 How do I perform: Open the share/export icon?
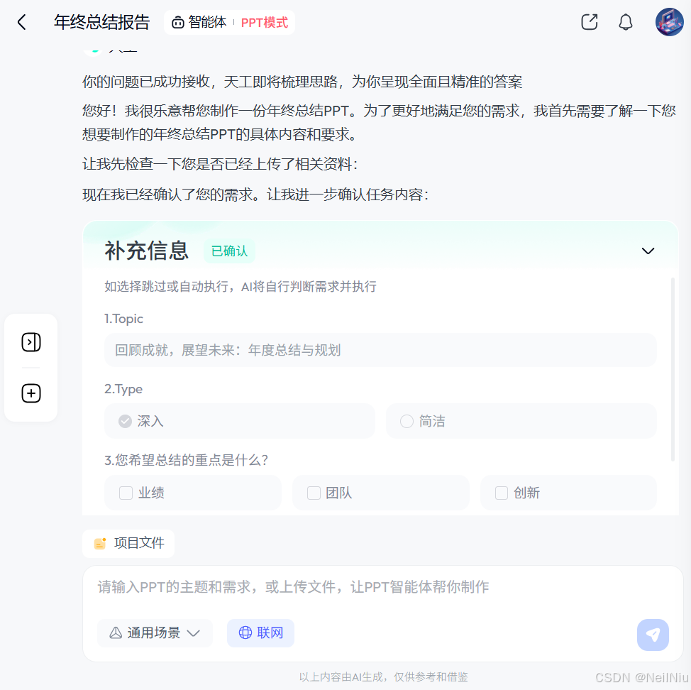click(x=589, y=22)
